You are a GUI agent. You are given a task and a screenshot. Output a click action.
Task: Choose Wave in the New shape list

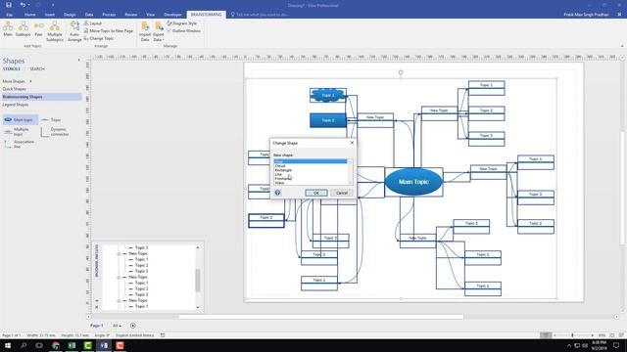279,183
